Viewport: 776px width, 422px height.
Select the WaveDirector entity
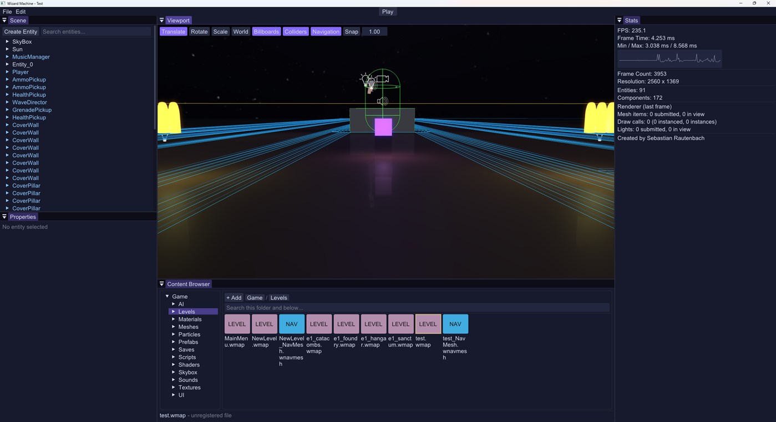pos(29,103)
